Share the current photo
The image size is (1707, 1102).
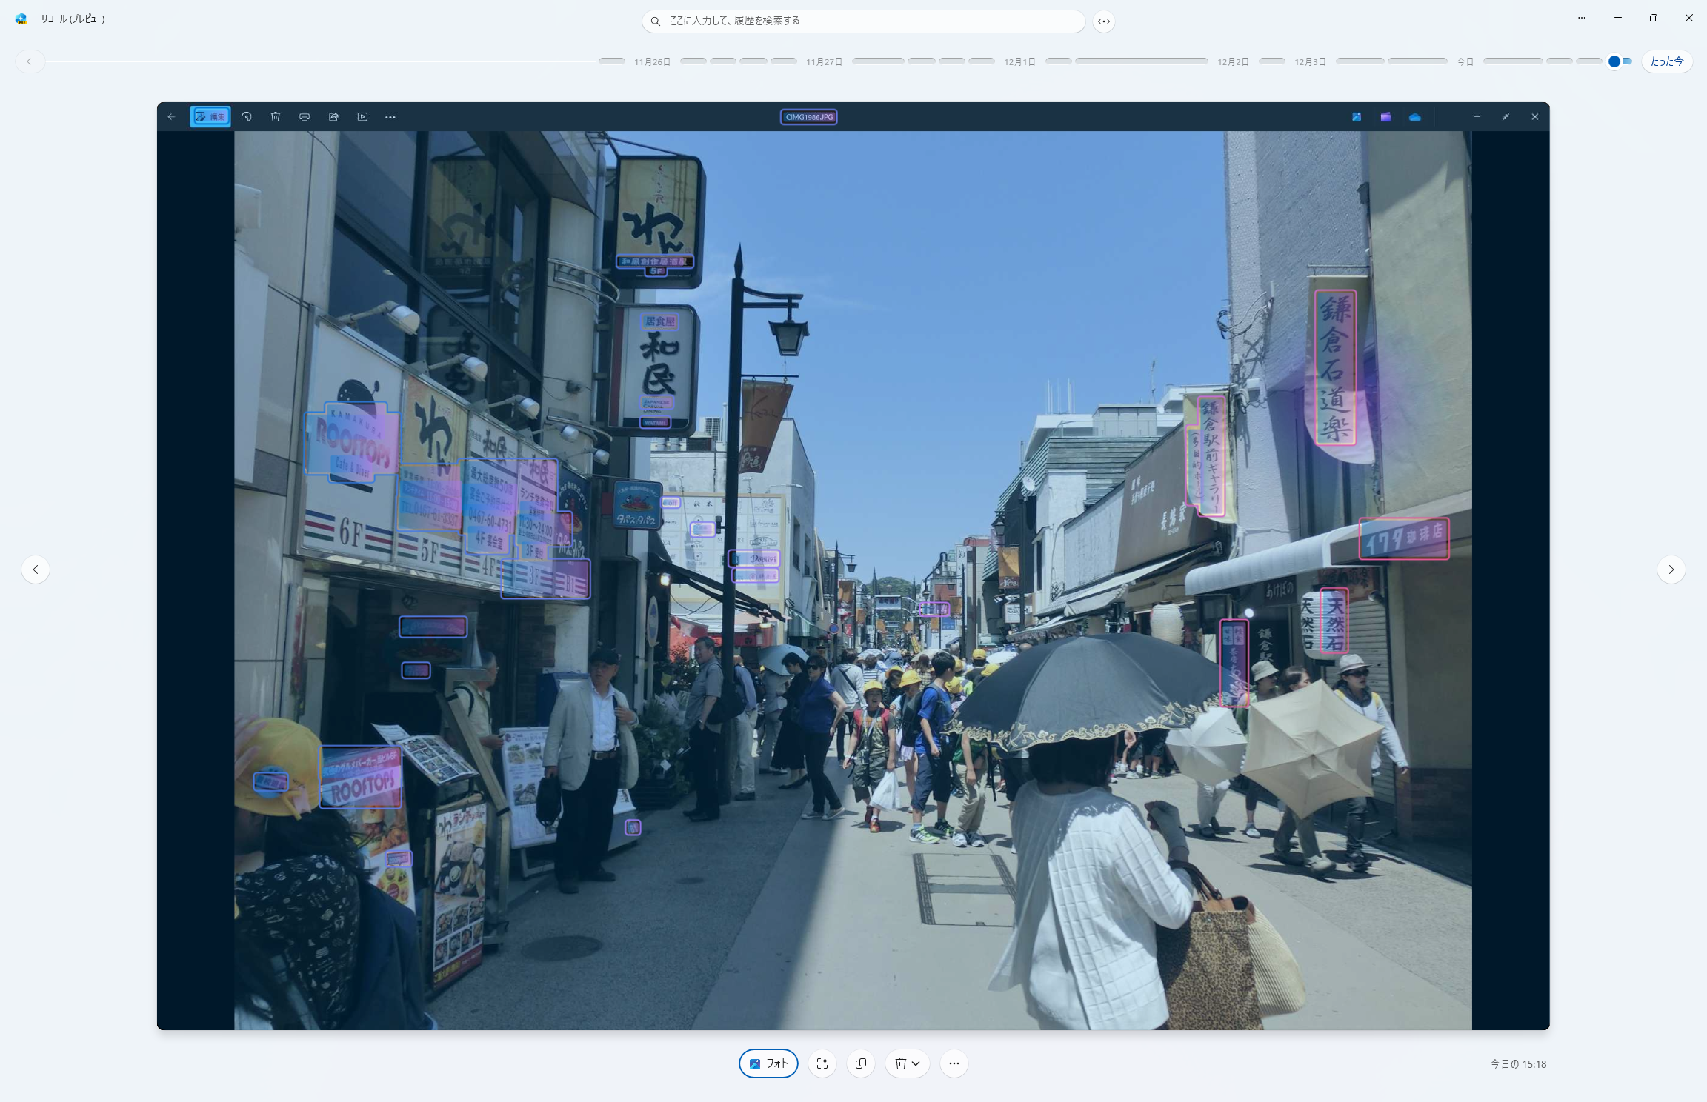click(x=333, y=116)
